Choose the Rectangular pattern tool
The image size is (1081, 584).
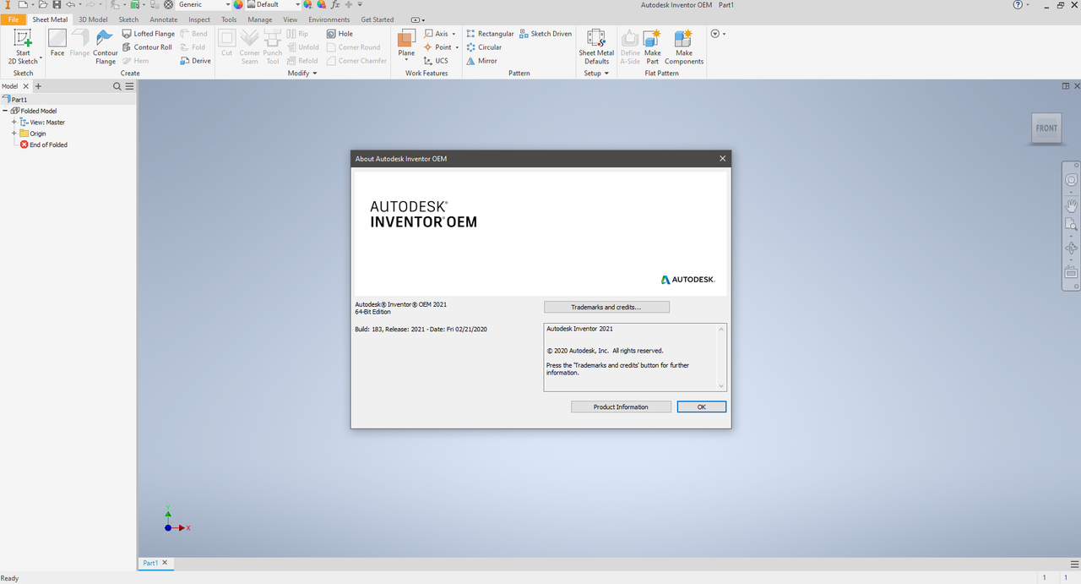click(490, 34)
